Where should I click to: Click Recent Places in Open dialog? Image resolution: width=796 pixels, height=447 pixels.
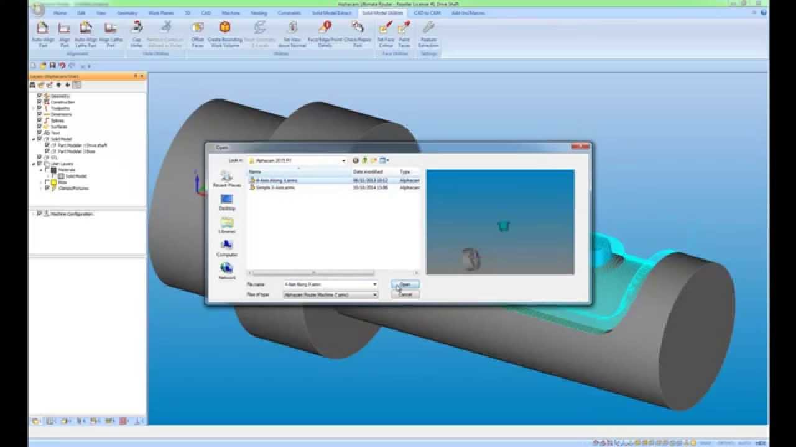(x=227, y=179)
